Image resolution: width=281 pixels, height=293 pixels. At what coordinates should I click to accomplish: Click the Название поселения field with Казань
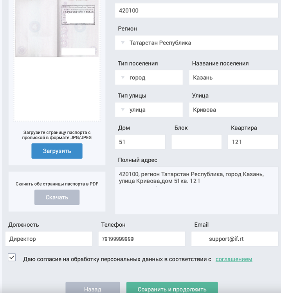[x=234, y=78]
